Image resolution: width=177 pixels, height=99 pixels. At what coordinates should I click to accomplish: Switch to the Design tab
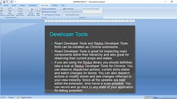click(x=22, y=5)
